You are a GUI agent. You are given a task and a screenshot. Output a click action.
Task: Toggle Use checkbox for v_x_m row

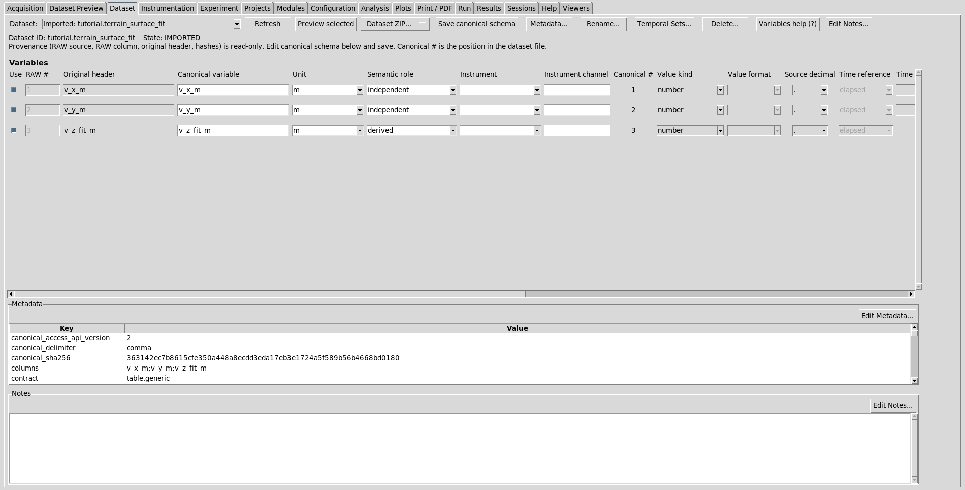tap(14, 90)
